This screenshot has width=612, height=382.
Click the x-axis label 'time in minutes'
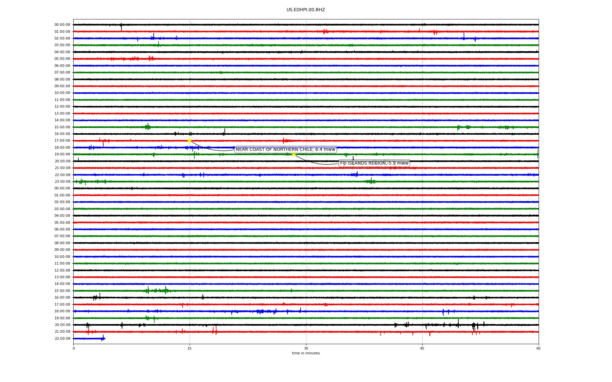tap(306, 353)
